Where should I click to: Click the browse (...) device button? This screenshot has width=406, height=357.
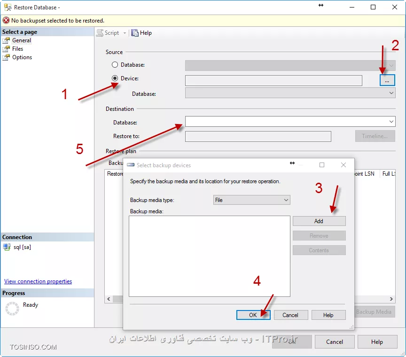pyautogui.click(x=387, y=80)
